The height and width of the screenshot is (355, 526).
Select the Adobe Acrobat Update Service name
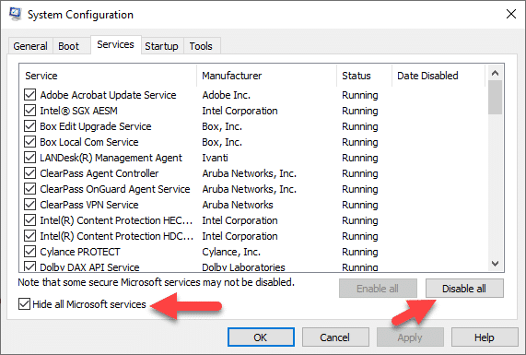(x=108, y=95)
